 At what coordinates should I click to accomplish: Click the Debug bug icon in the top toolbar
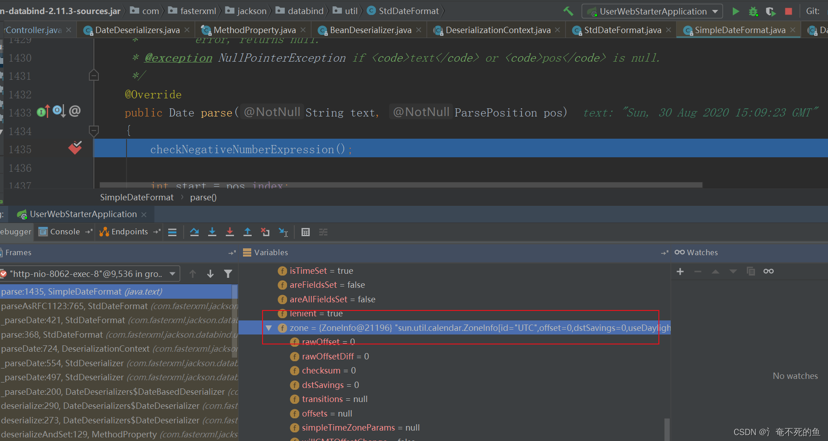pyautogui.click(x=753, y=11)
